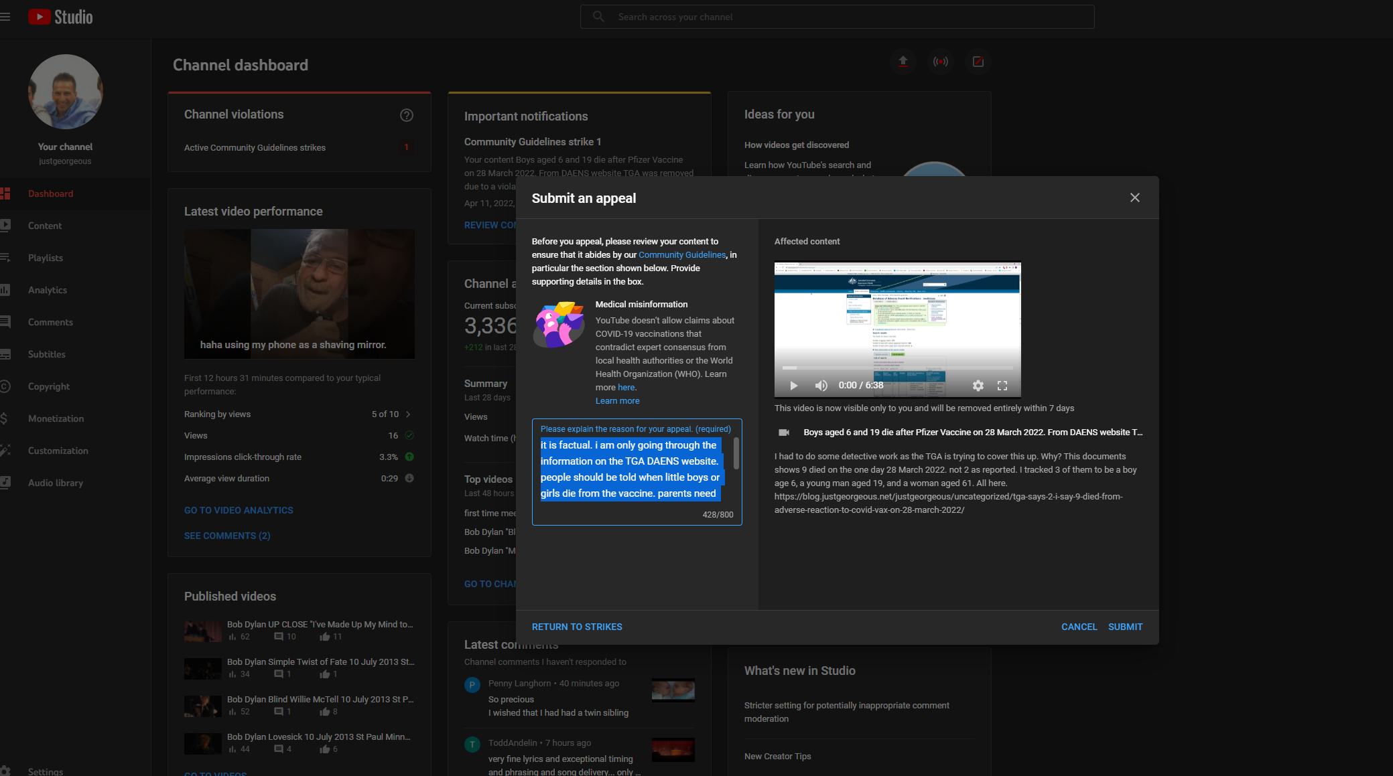The width and height of the screenshot is (1393, 776).
Task: Open video player settings gear
Action: coord(978,386)
